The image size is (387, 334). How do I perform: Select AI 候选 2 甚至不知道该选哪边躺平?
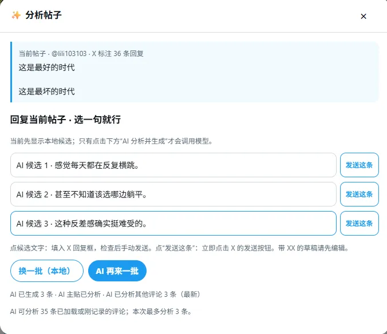coord(173,194)
